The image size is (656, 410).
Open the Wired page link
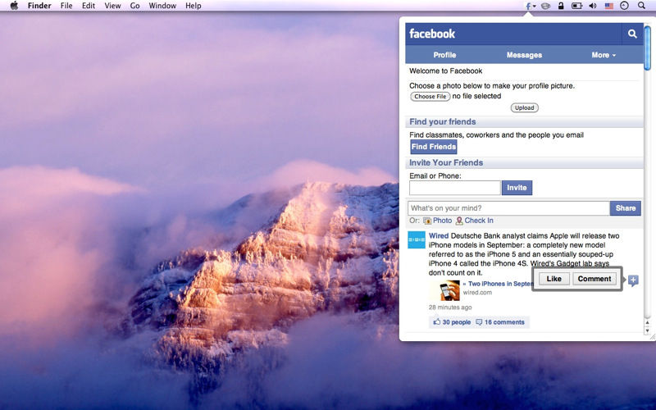[x=439, y=236]
